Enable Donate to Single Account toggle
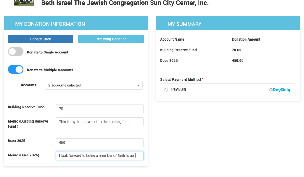This screenshot has height=177, width=304. point(16,52)
